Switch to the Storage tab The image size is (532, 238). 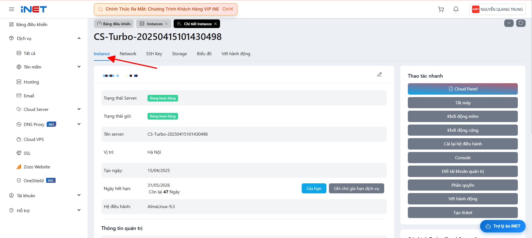[179, 54]
